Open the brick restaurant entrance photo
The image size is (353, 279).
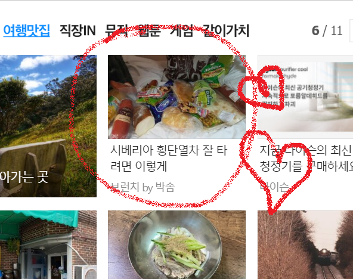[48, 245]
